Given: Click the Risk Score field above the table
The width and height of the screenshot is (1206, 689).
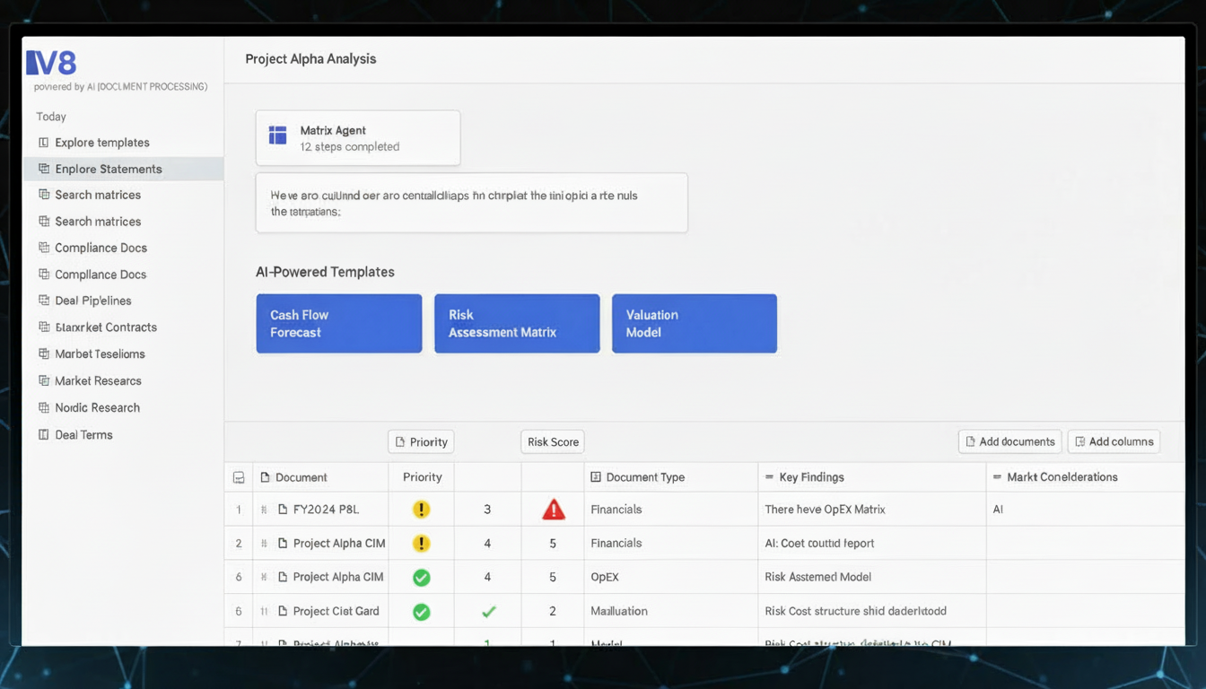Looking at the screenshot, I should point(552,441).
